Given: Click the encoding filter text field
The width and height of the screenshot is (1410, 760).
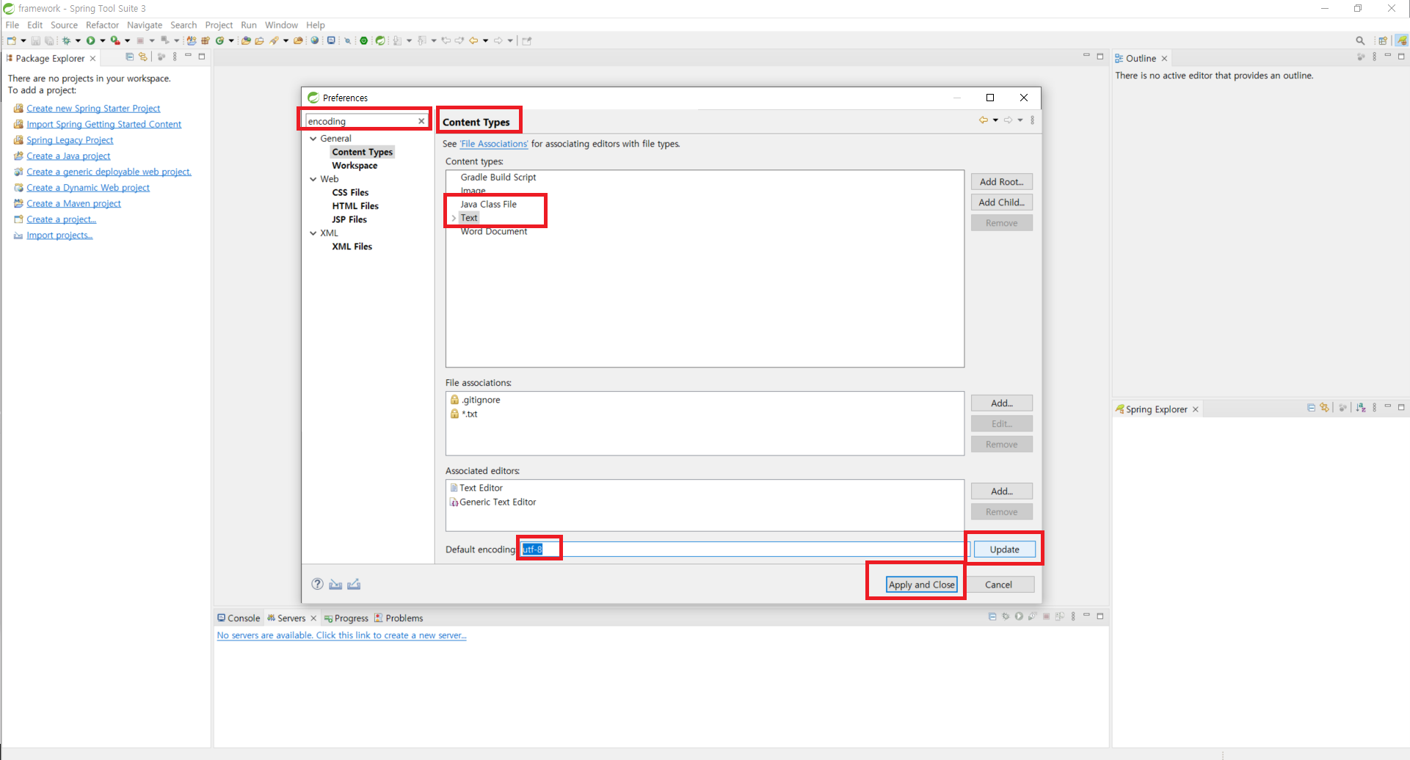Looking at the screenshot, I should tap(360, 121).
